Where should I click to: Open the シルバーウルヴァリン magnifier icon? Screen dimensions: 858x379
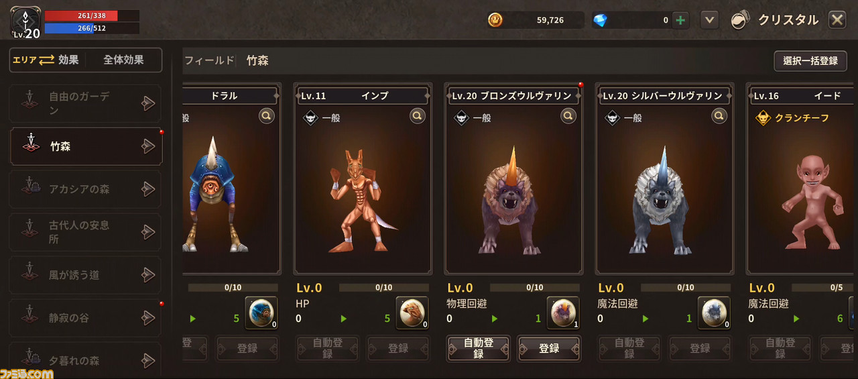coord(719,116)
